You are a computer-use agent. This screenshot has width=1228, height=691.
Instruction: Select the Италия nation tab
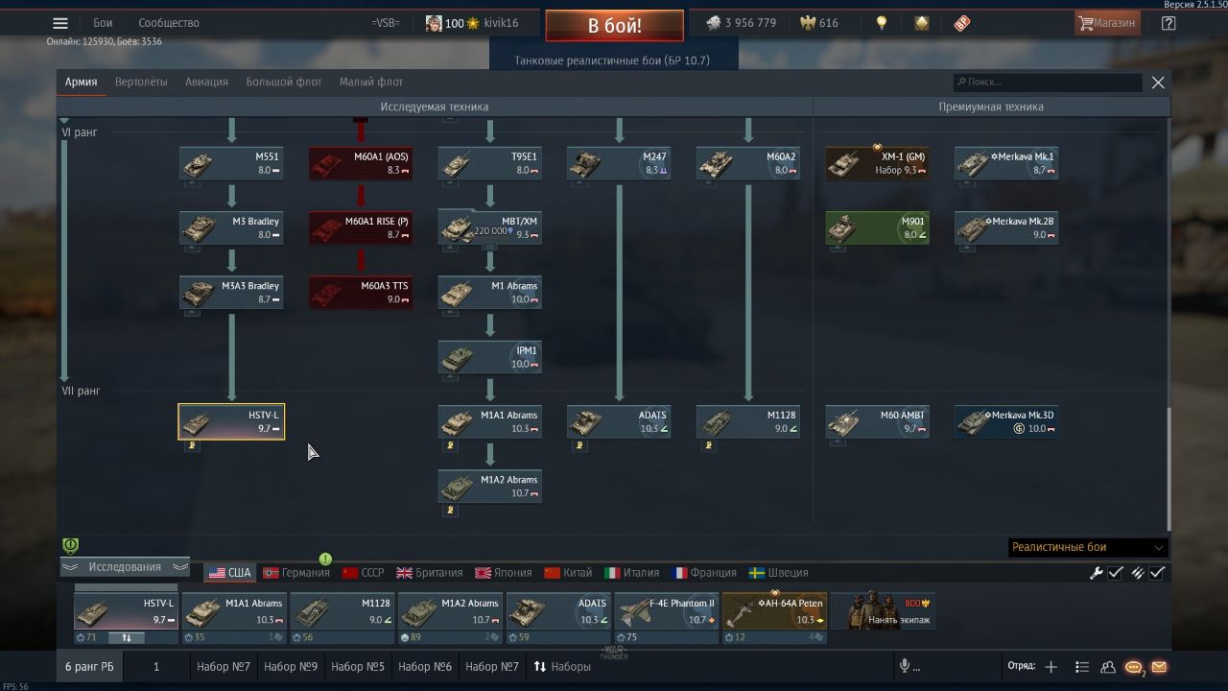(632, 573)
